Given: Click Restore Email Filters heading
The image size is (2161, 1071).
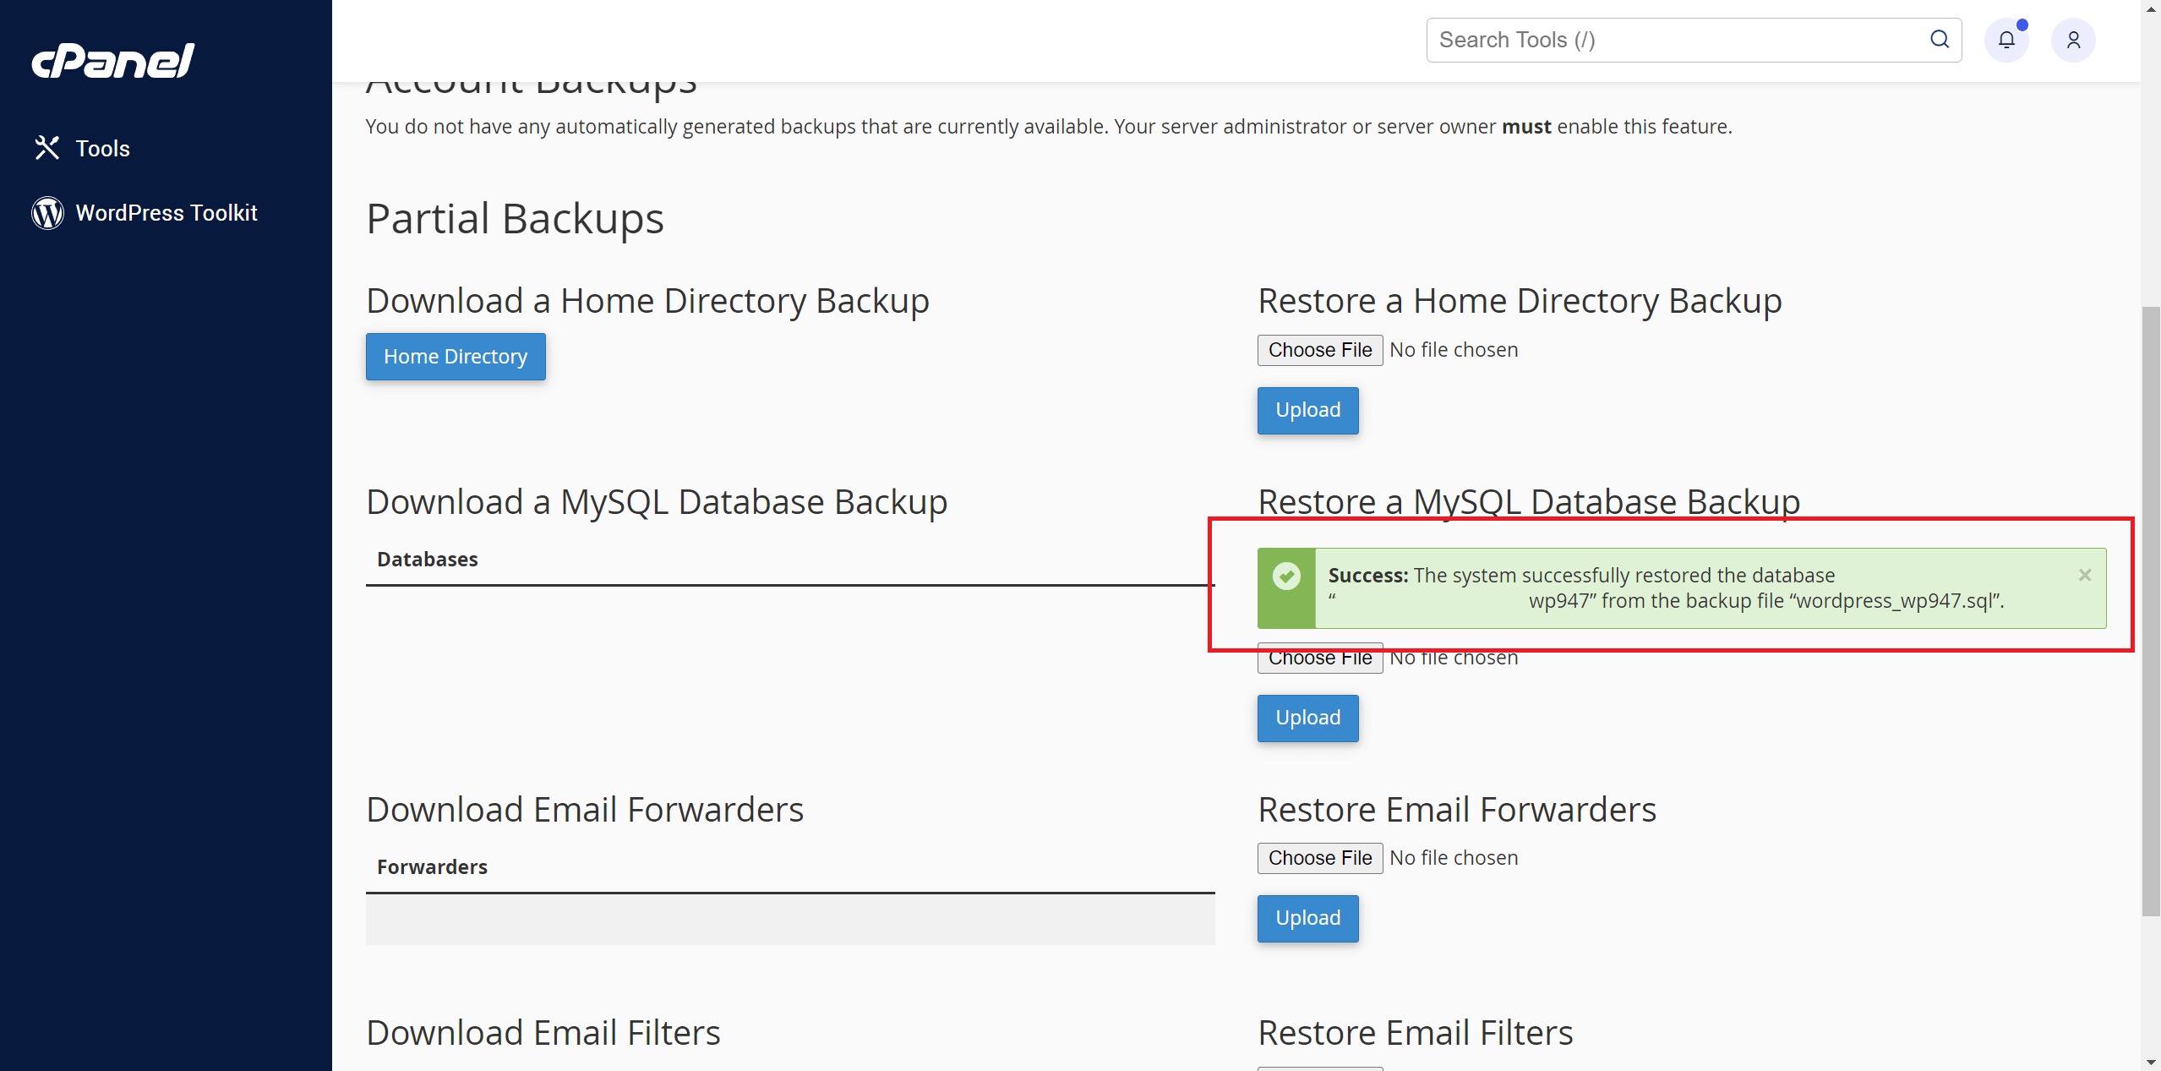Looking at the screenshot, I should (1416, 1033).
